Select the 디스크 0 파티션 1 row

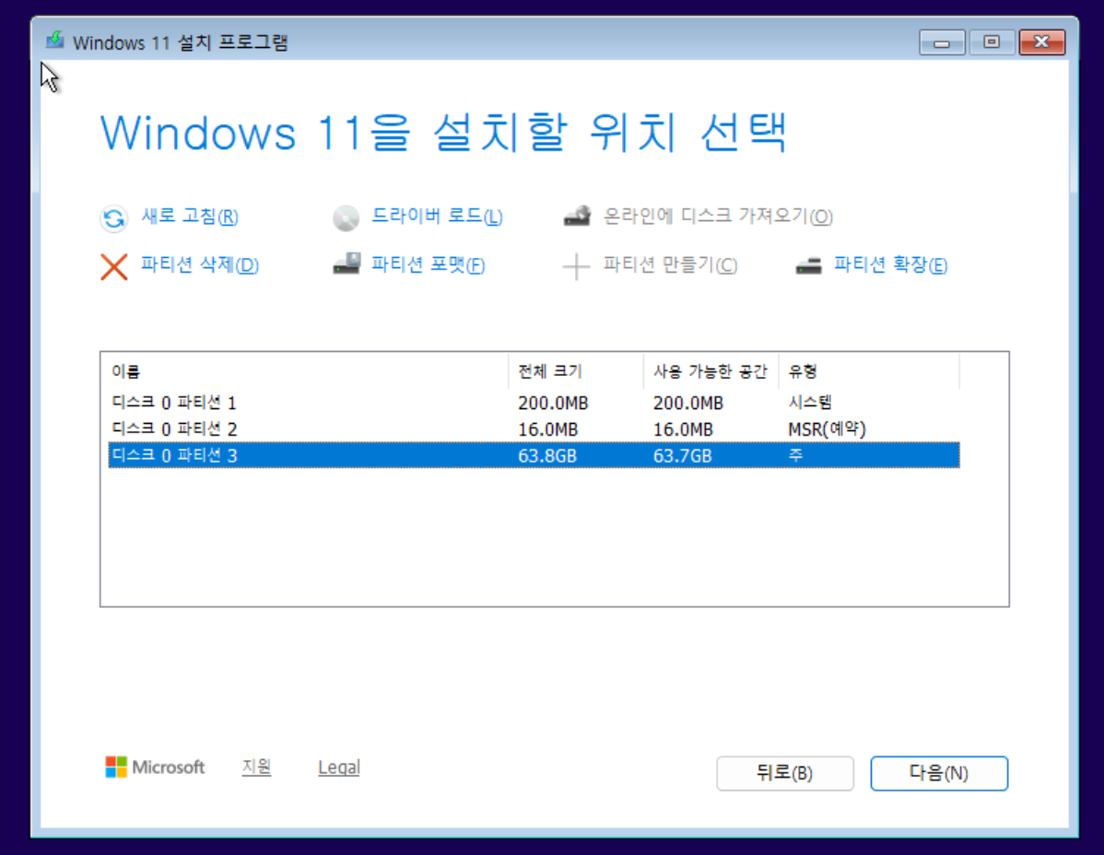click(x=534, y=403)
